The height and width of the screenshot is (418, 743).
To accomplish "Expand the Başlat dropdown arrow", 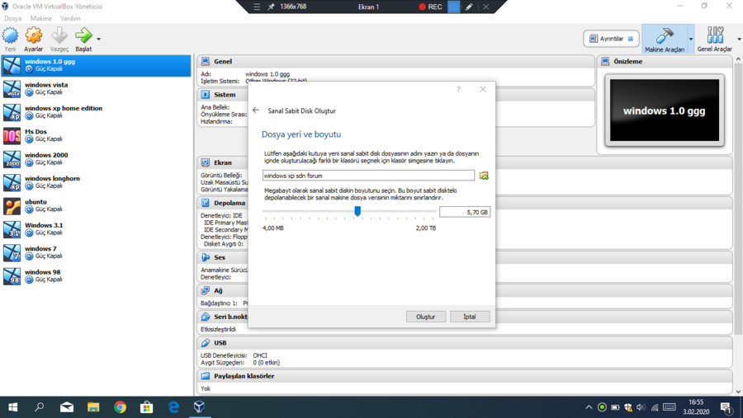I will coord(98,39).
